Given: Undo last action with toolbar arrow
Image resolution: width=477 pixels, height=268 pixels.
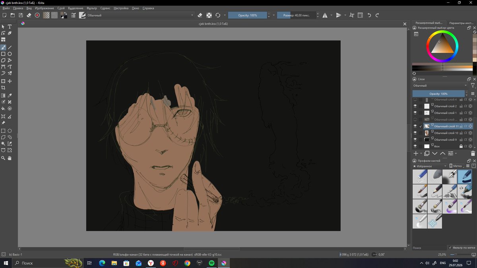Looking at the screenshot, I should (x=369, y=15).
